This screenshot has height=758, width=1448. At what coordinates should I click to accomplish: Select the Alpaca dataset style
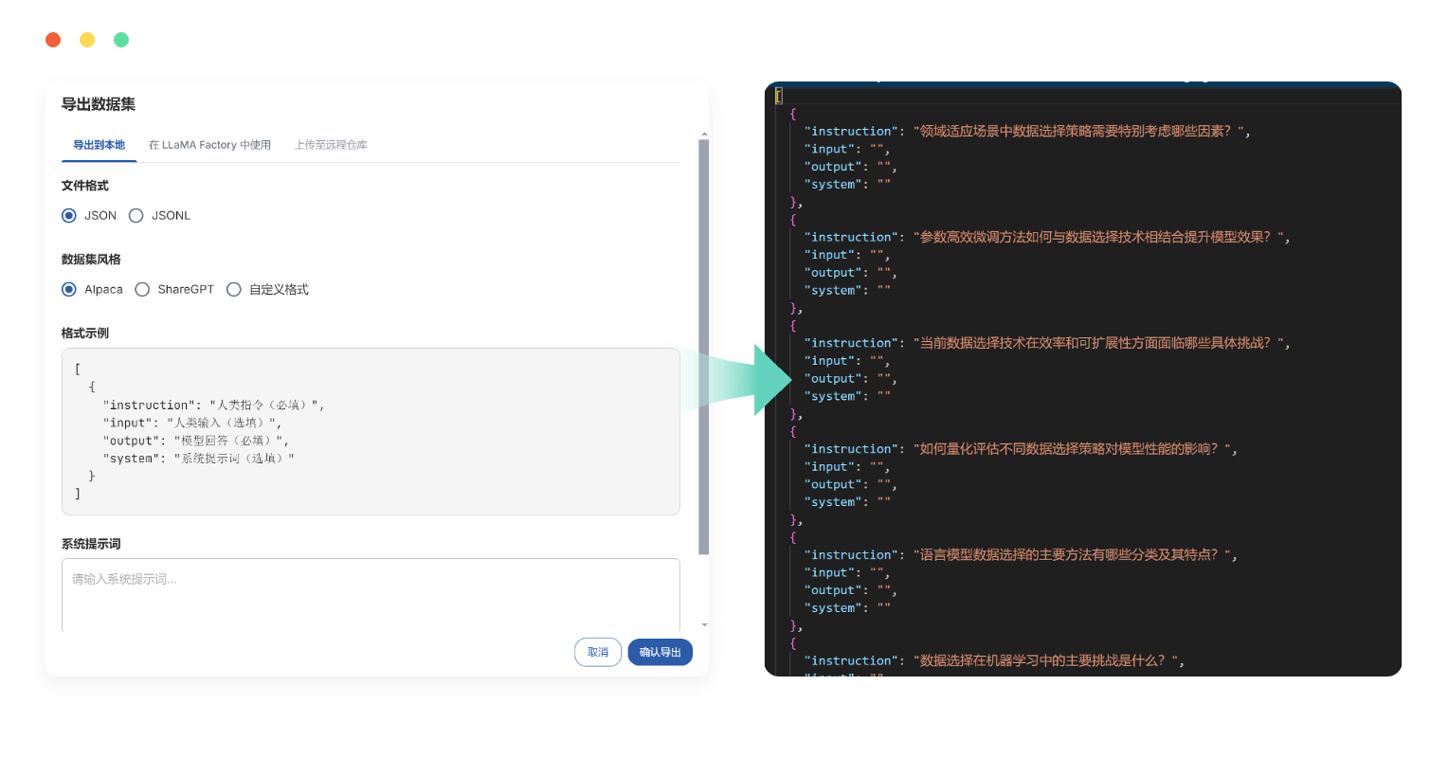[69, 290]
